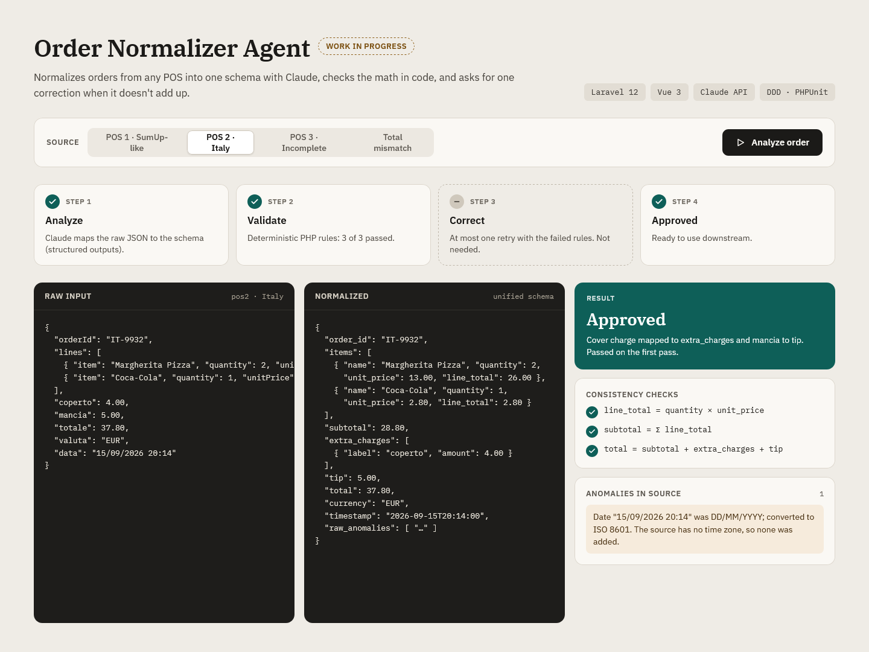Click the Vue 3 tech tag
Screen dimensions: 869x652
669,92
